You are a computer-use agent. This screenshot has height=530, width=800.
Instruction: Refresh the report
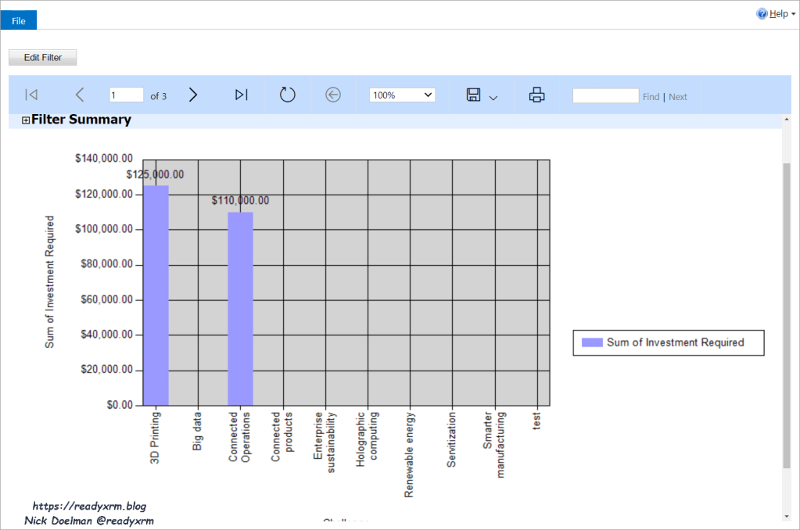pos(288,95)
